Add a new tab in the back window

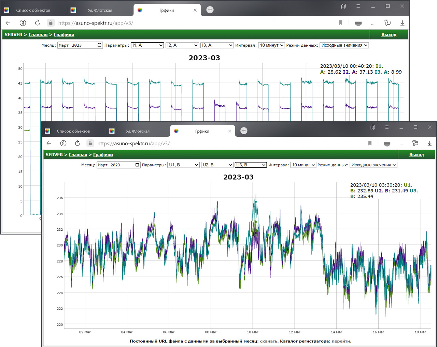pyautogui.click(x=210, y=10)
